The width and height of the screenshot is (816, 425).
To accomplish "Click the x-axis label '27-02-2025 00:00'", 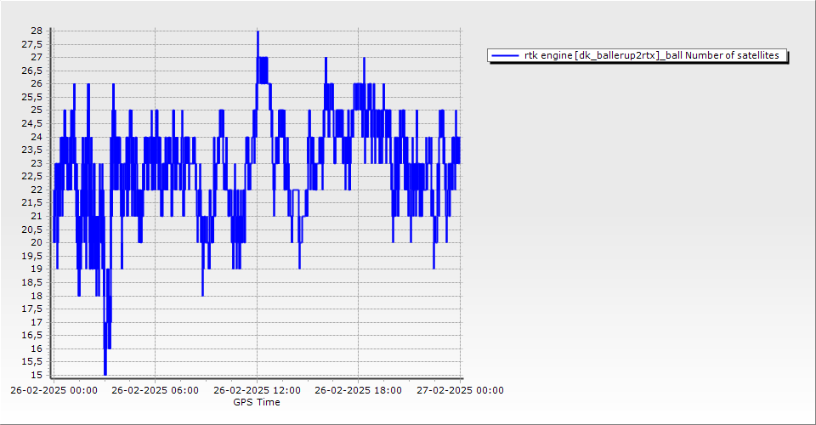I will pyautogui.click(x=460, y=390).
